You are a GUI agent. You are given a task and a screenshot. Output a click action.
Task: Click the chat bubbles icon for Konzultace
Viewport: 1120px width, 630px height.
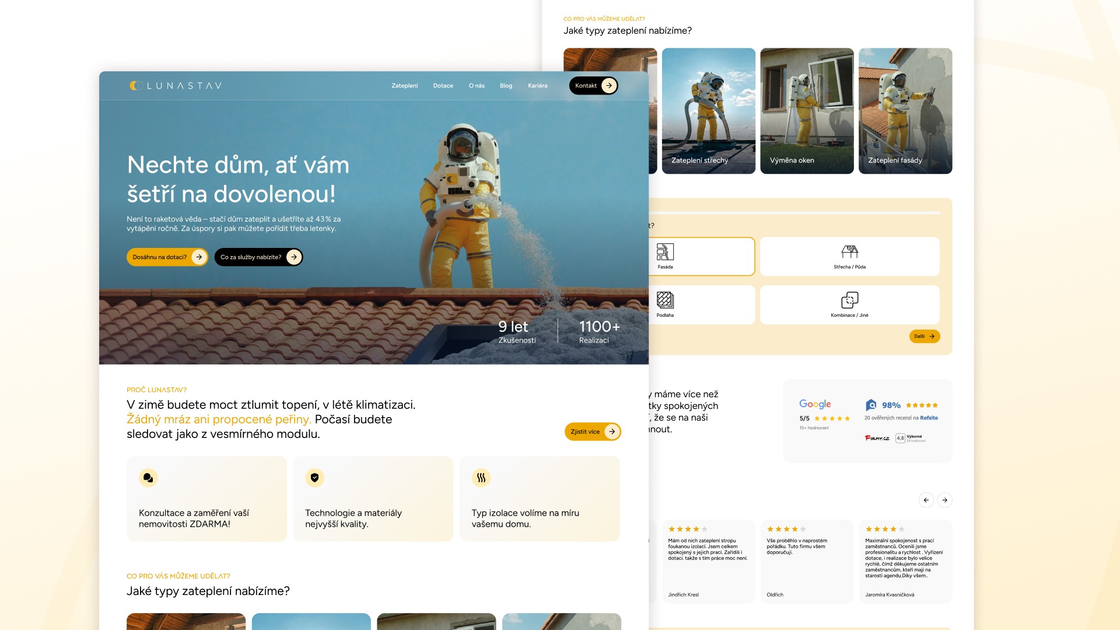(x=148, y=478)
